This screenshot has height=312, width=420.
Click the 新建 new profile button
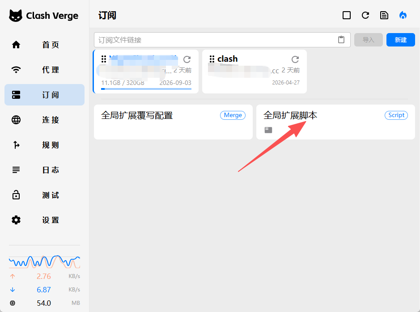click(401, 40)
